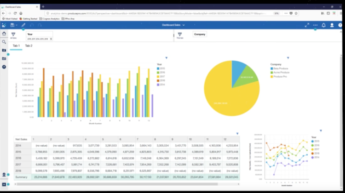Click the This tab filter funnel icon
Viewport: 345px width, 193px height.
point(180,34)
